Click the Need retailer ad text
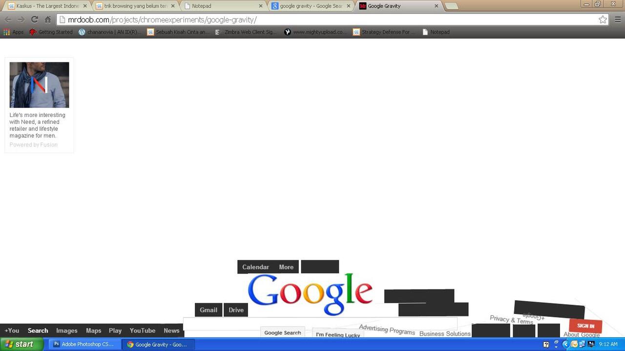 click(38, 125)
